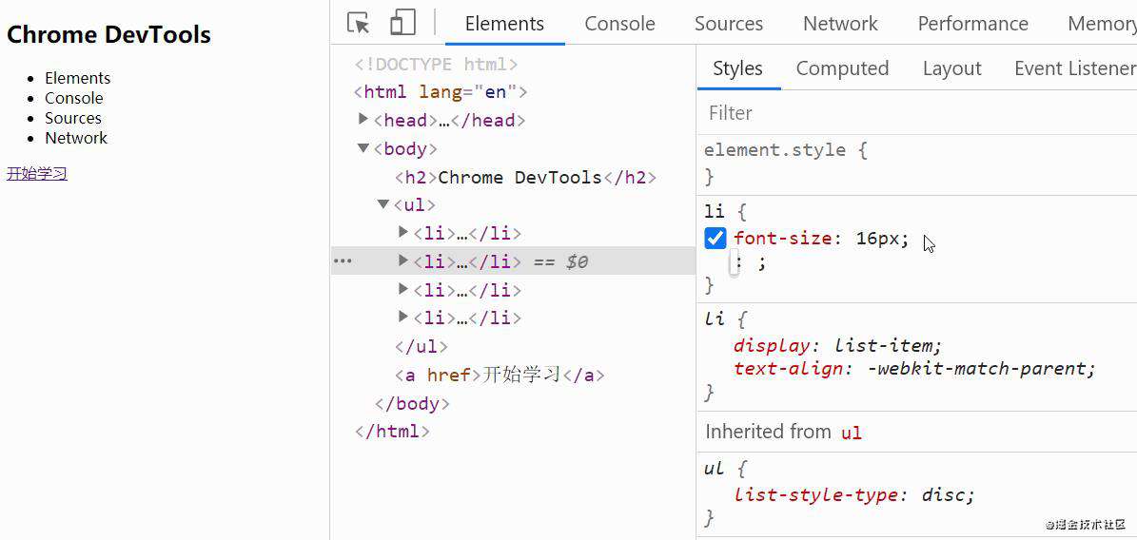Open the Performance tab
This screenshot has width=1137, height=540.
point(973,23)
